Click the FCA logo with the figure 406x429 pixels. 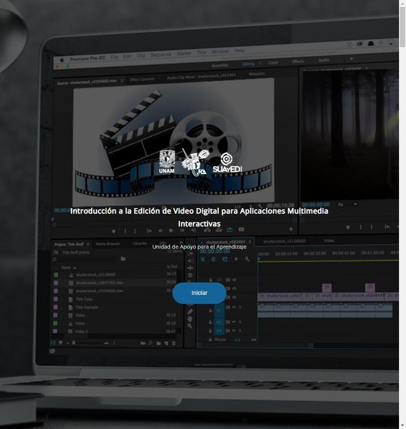click(195, 162)
